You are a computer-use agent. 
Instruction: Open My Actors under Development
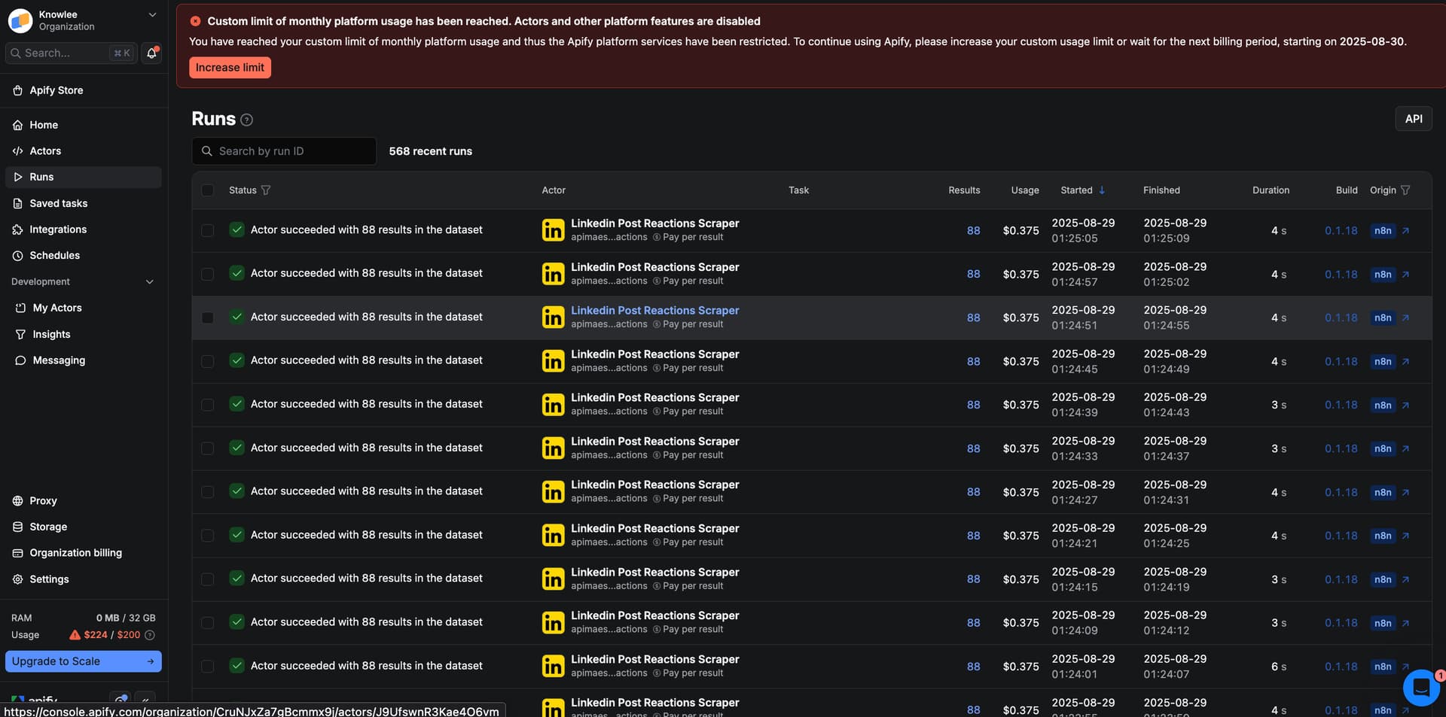click(x=84, y=308)
